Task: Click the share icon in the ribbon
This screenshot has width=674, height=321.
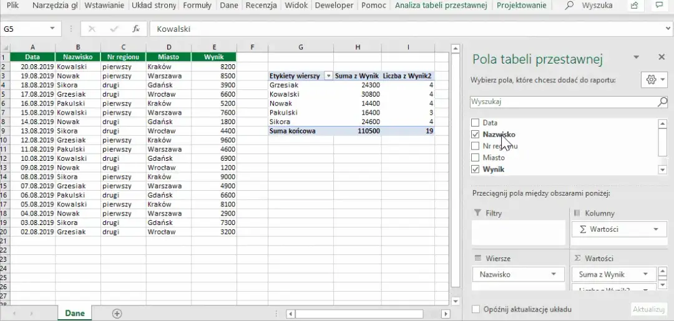Action: 634,6
